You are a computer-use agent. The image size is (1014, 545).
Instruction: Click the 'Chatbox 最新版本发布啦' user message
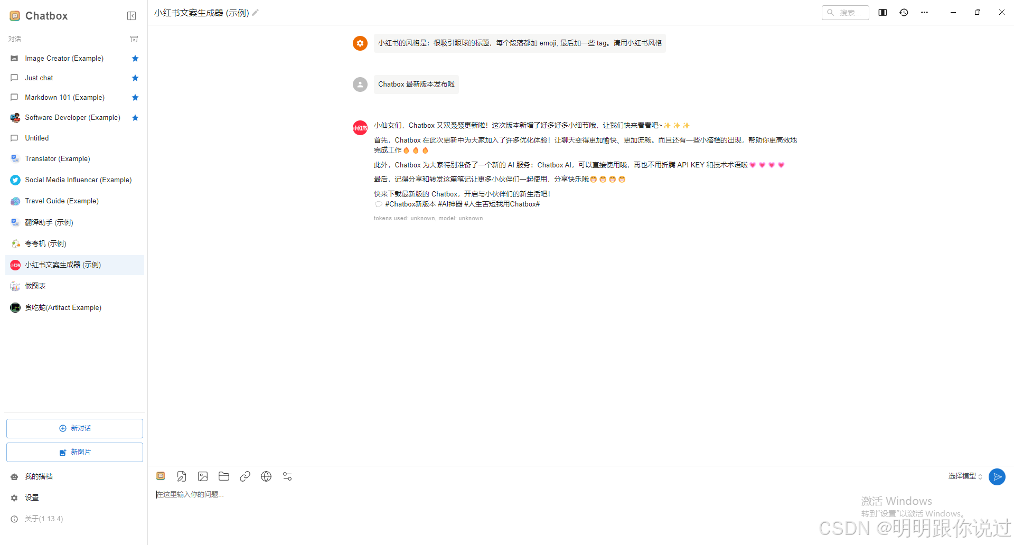416,84
